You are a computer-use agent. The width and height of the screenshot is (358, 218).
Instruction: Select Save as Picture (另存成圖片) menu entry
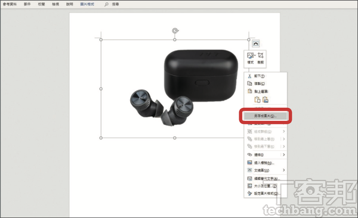point(265,116)
